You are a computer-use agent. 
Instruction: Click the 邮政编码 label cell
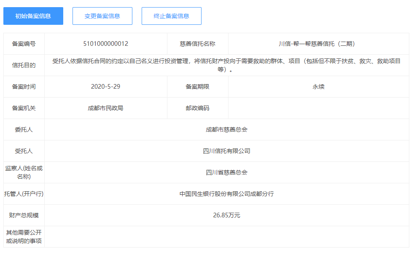[x=197, y=108]
